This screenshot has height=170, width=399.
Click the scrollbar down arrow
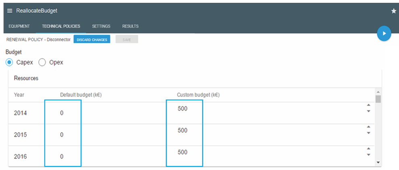tap(378, 162)
